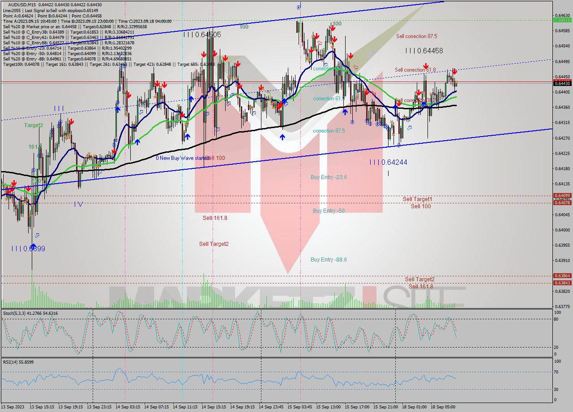Click the 0.64630 price axis value

(562, 15)
